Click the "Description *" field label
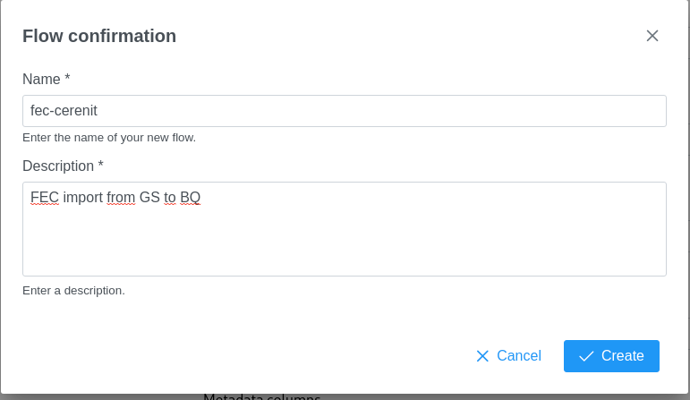The width and height of the screenshot is (690, 400). [63, 166]
